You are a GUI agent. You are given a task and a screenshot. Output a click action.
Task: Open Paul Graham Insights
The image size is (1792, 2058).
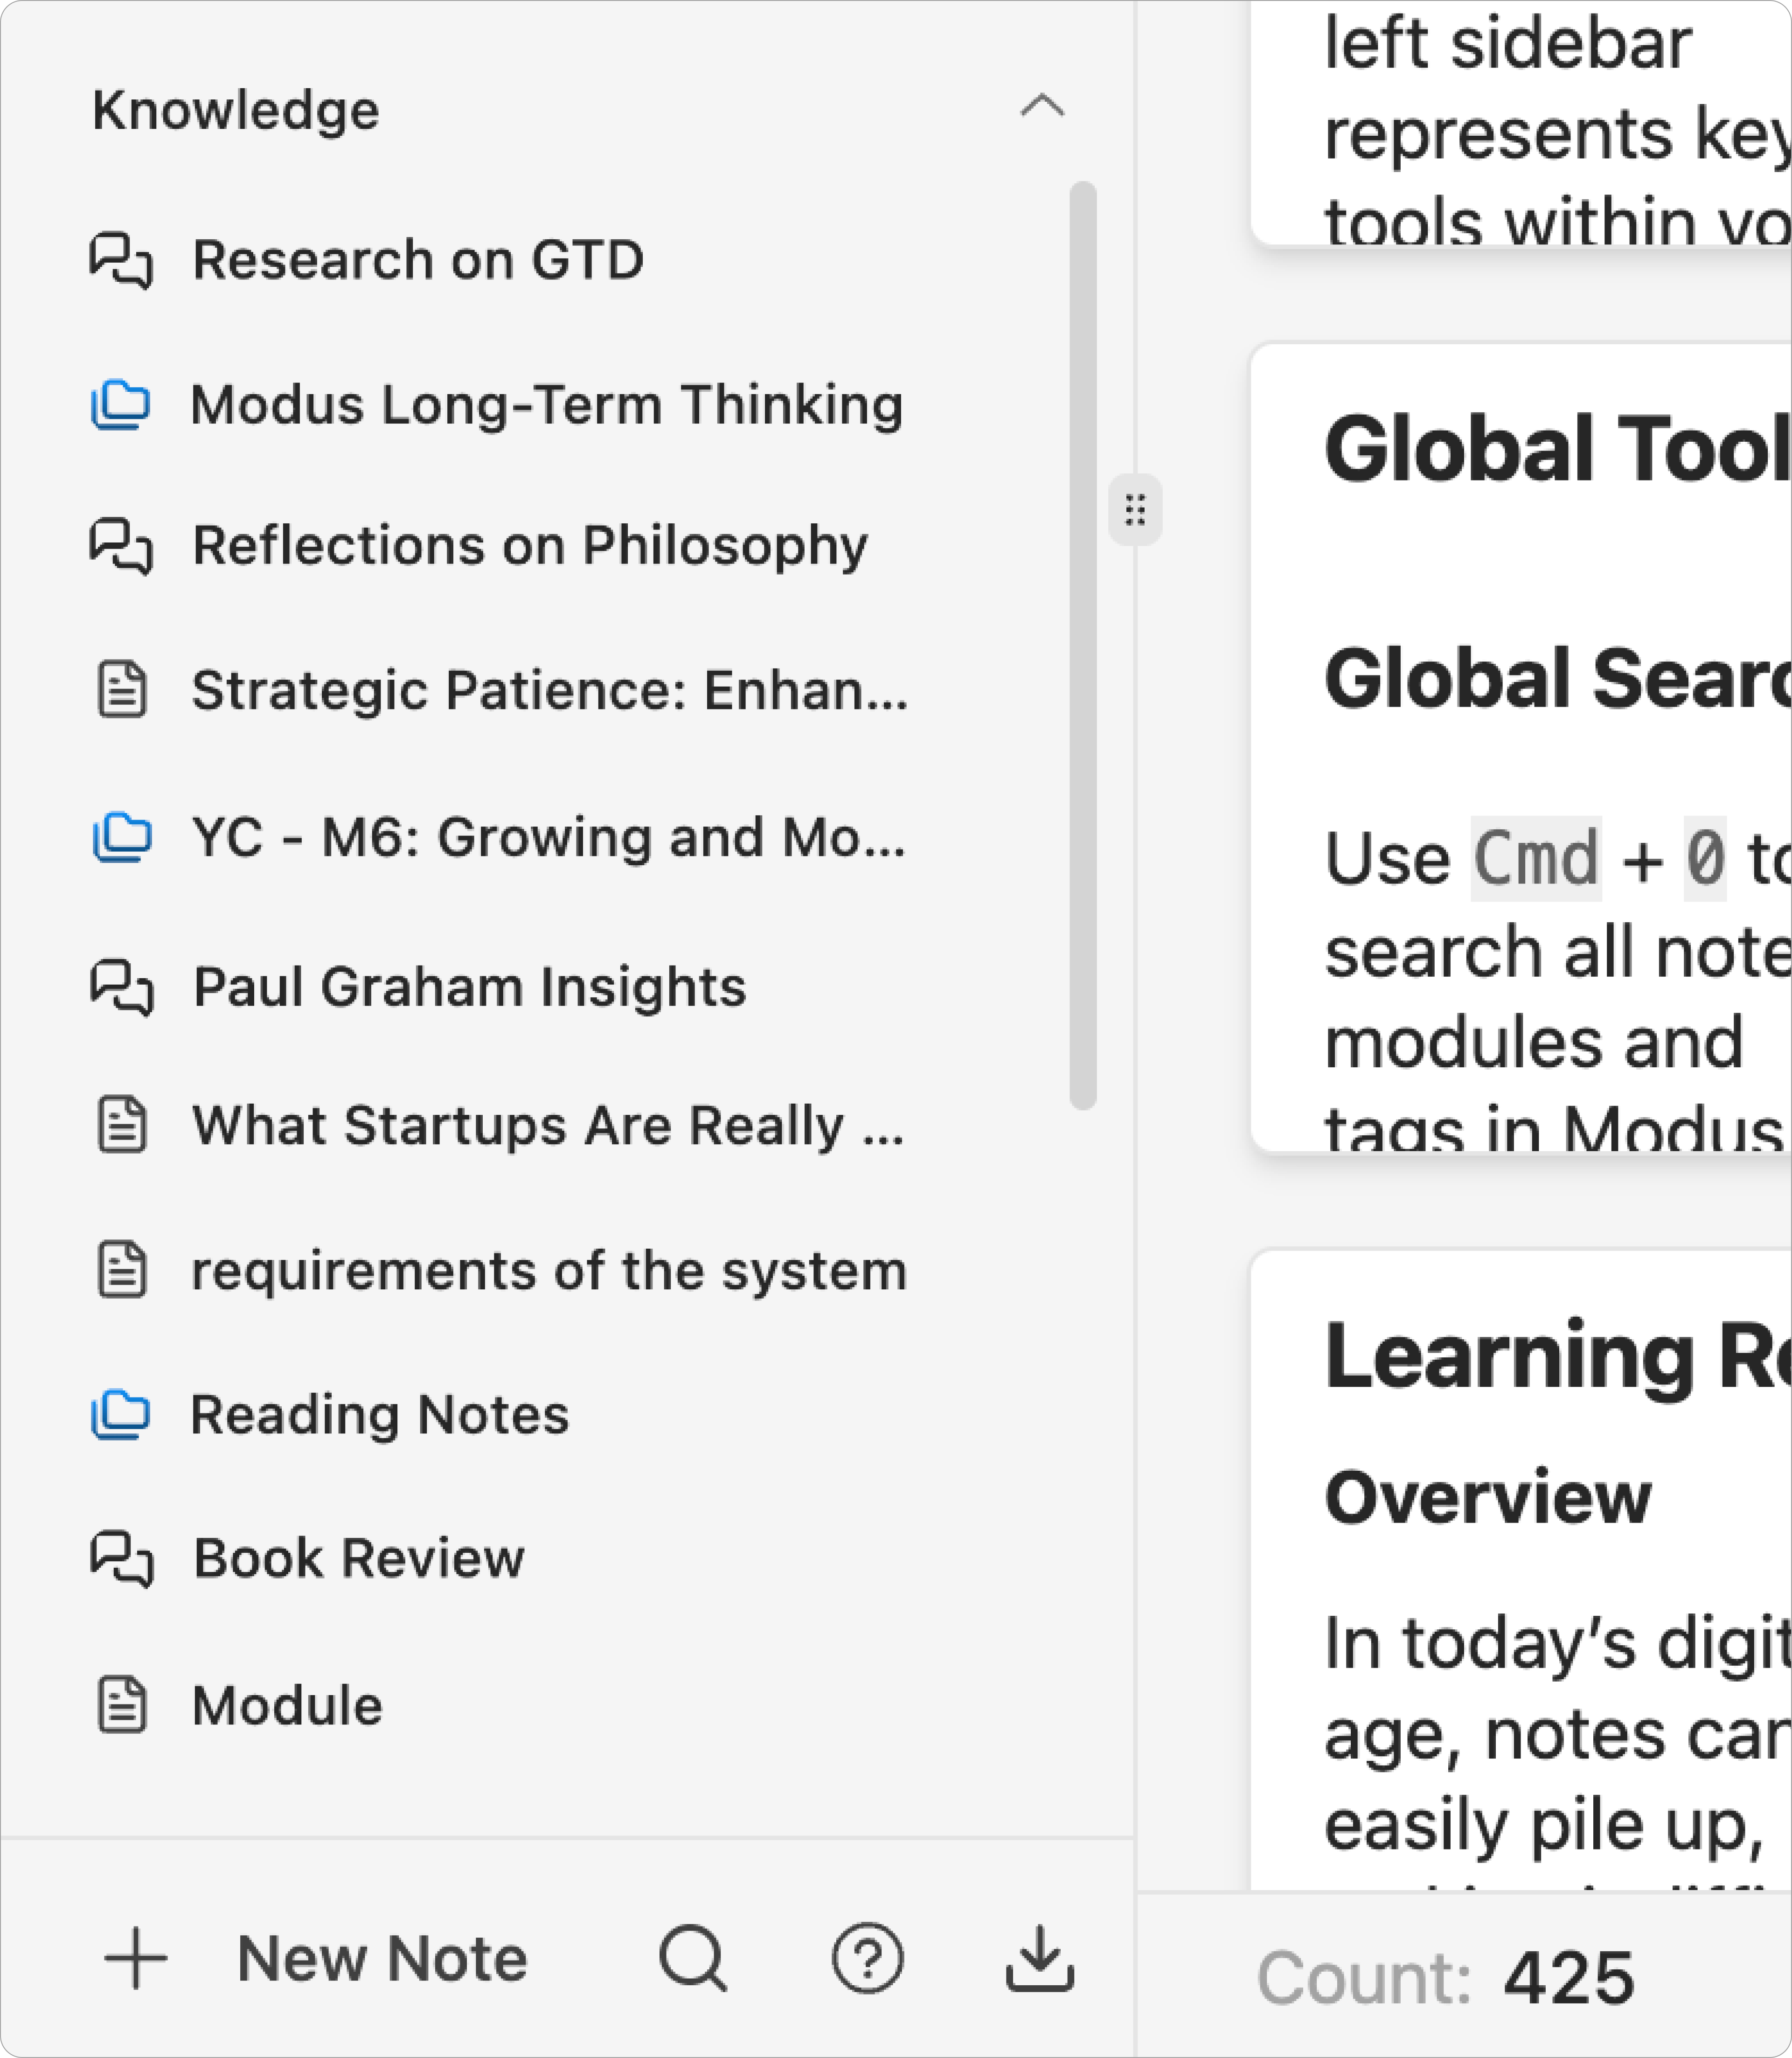point(469,987)
